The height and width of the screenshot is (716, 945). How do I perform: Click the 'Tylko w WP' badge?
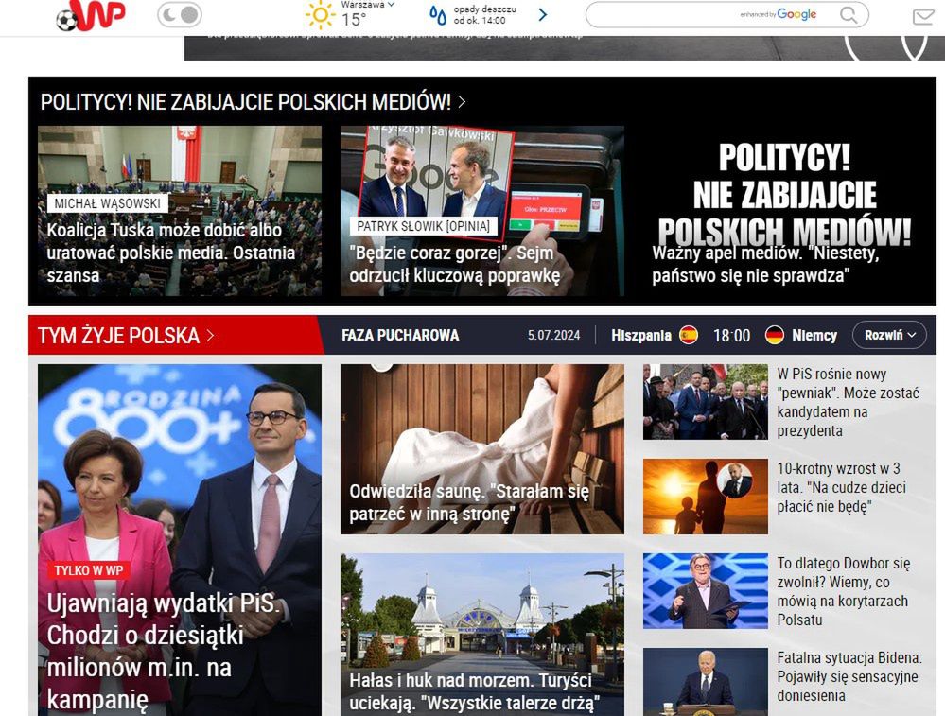[89, 570]
